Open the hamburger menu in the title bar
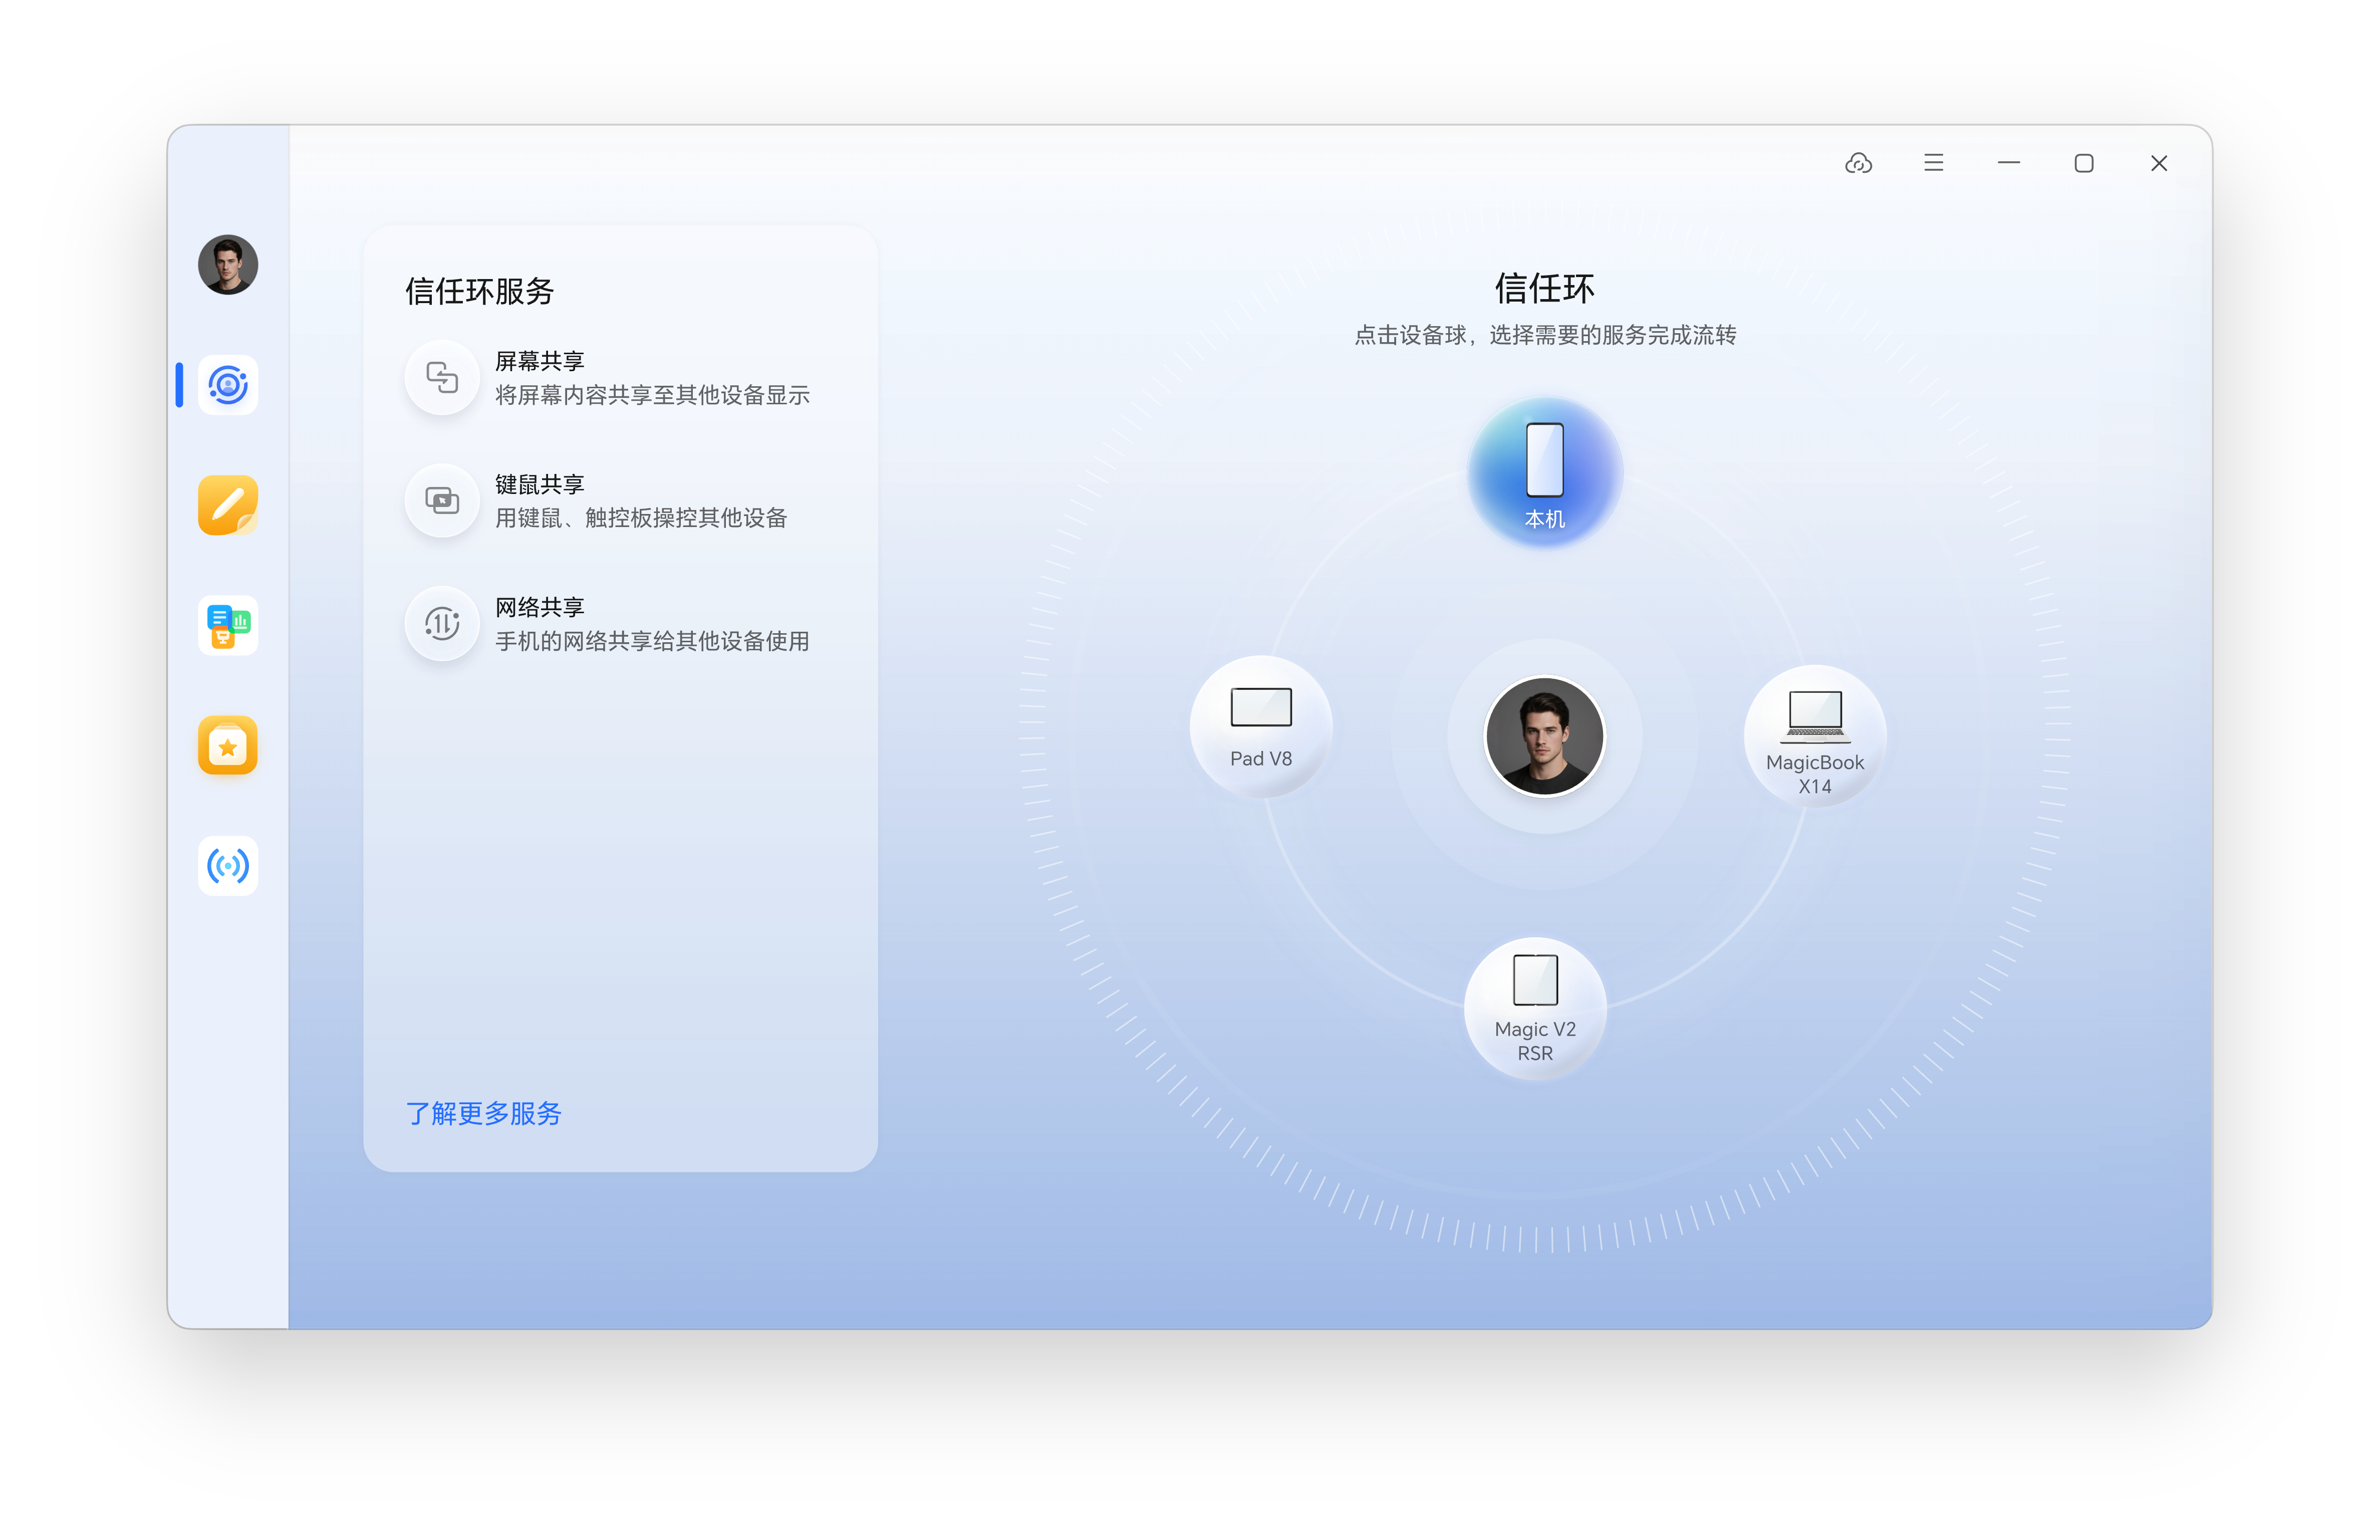This screenshot has width=2380, height=1540. tap(1934, 162)
